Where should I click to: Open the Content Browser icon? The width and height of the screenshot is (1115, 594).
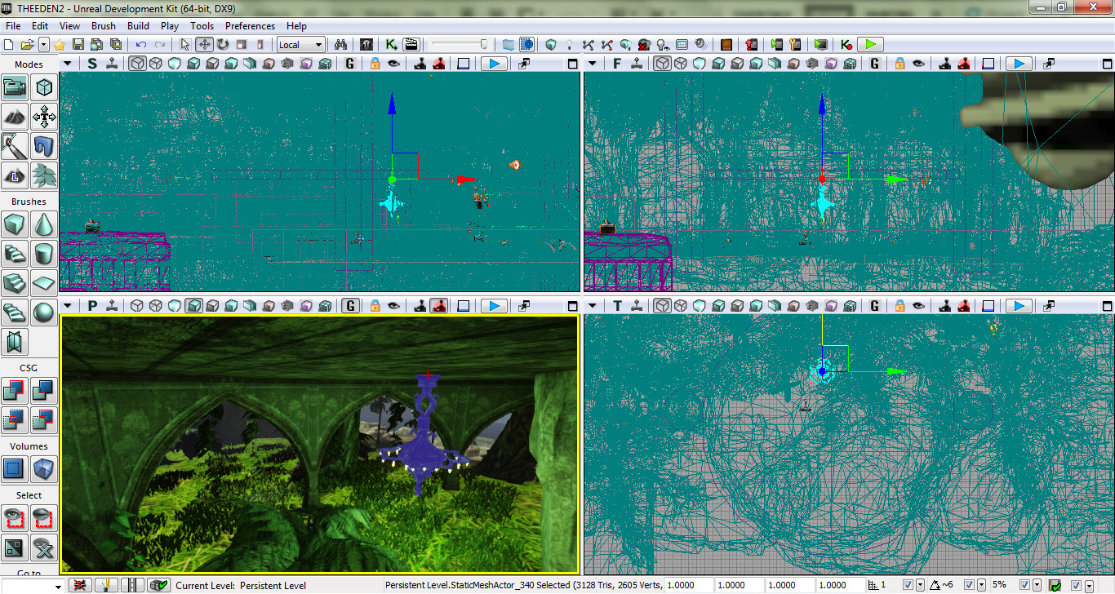pos(366,44)
